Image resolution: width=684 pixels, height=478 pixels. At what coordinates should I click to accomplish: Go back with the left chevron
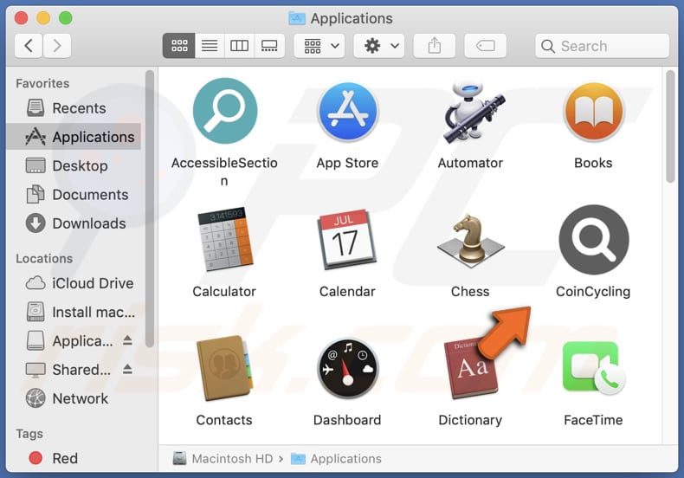[x=29, y=45]
